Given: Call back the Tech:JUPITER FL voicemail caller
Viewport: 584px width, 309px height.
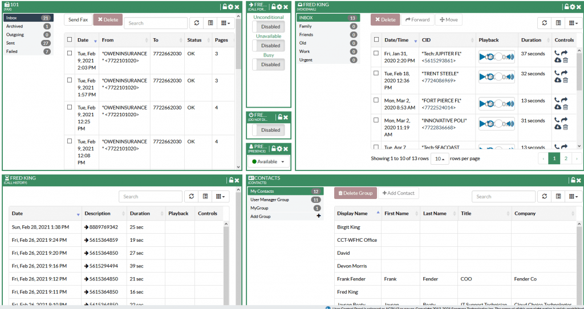Looking at the screenshot, I should point(557,53).
